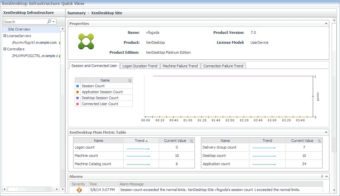
Task: Click the summary pane scroll down arrow
Action: click(x=334, y=190)
